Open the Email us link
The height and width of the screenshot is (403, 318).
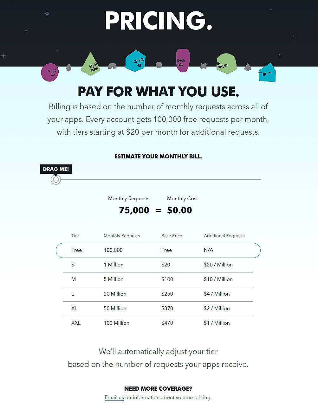pyautogui.click(x=114, y=397)
